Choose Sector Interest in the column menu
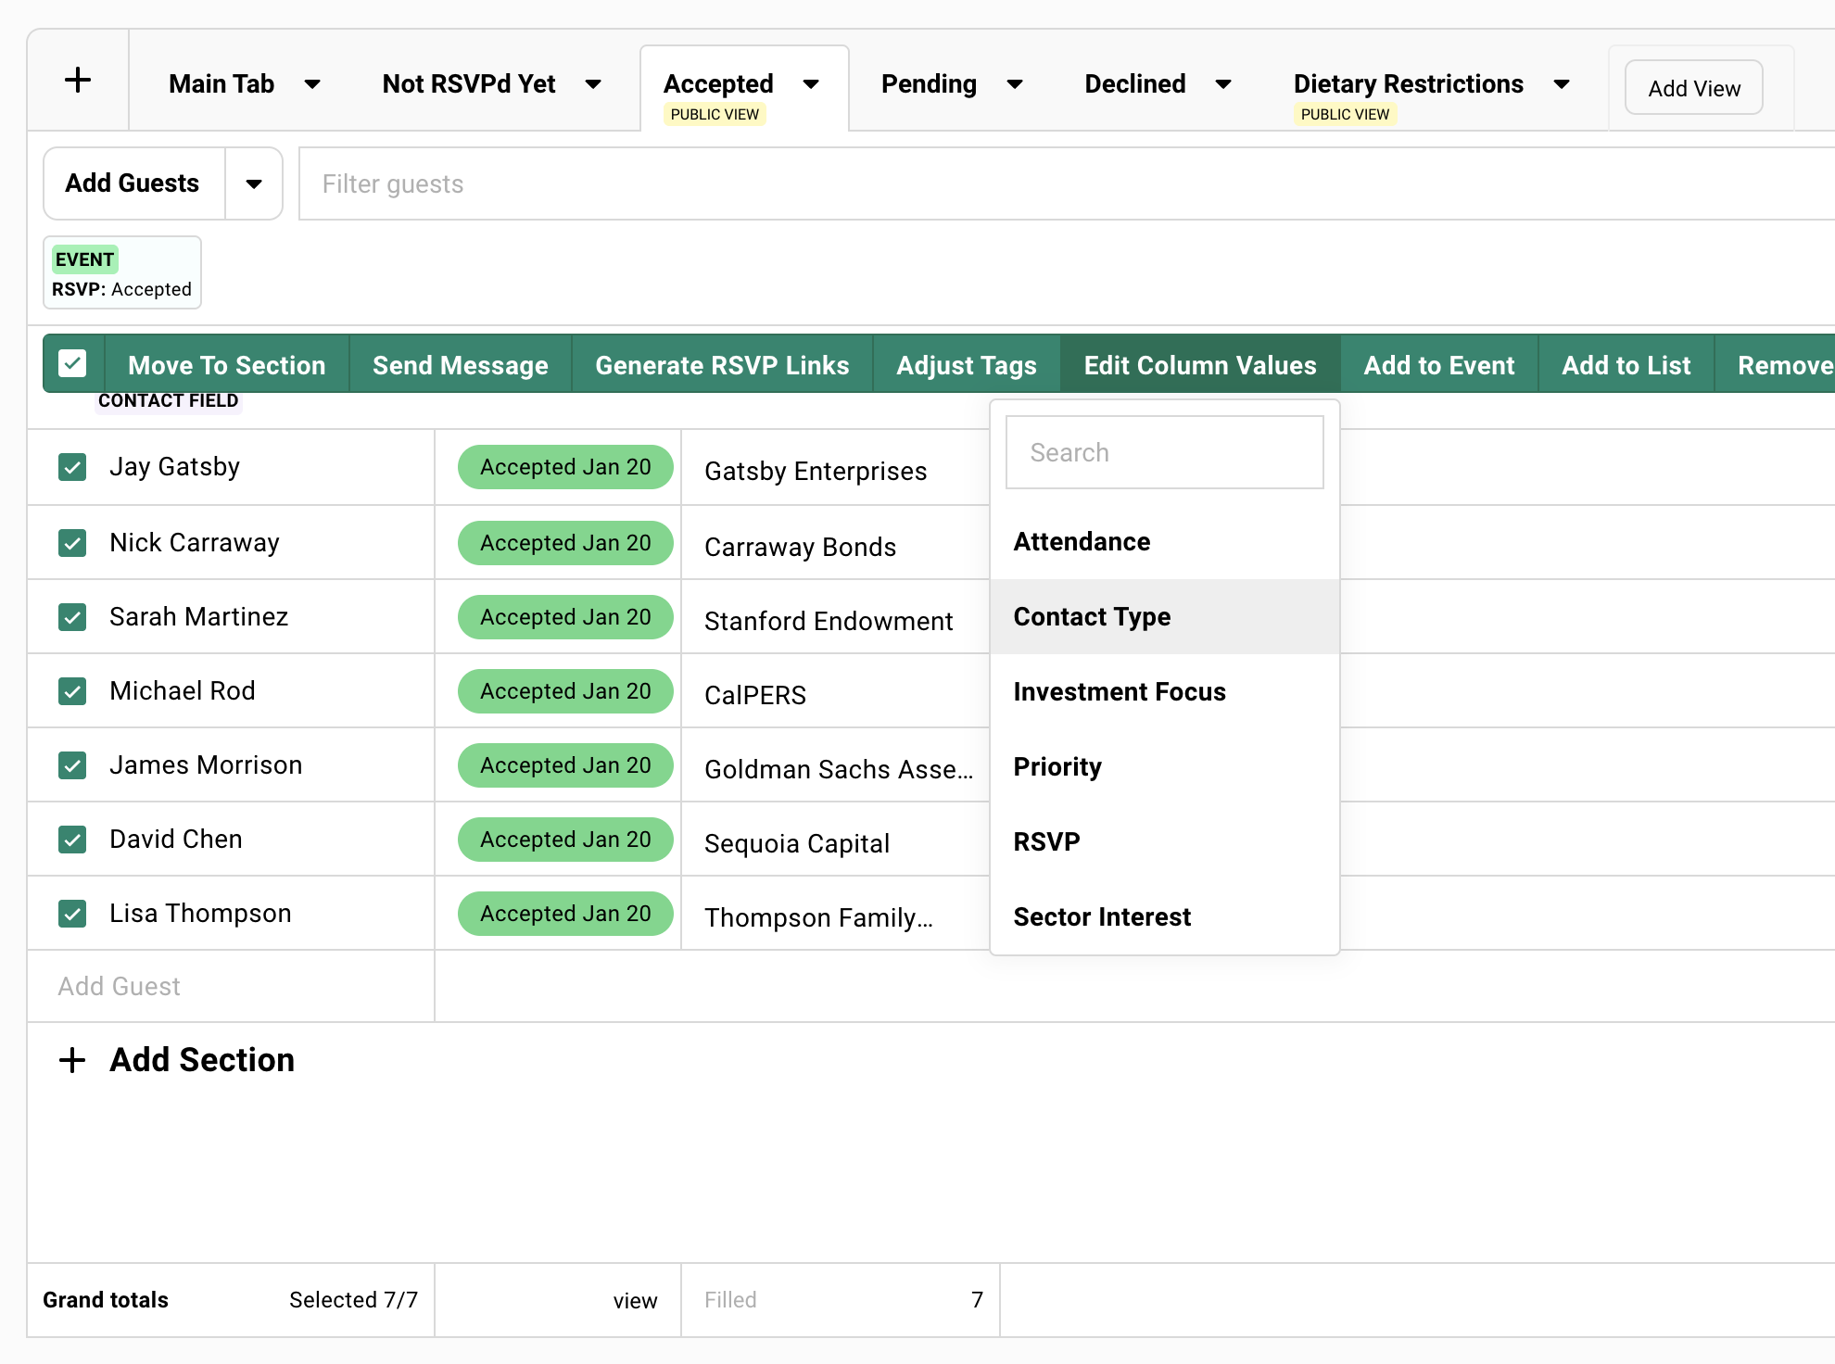This screenshot has height=1364, width=1835. tap(1102, 916)
